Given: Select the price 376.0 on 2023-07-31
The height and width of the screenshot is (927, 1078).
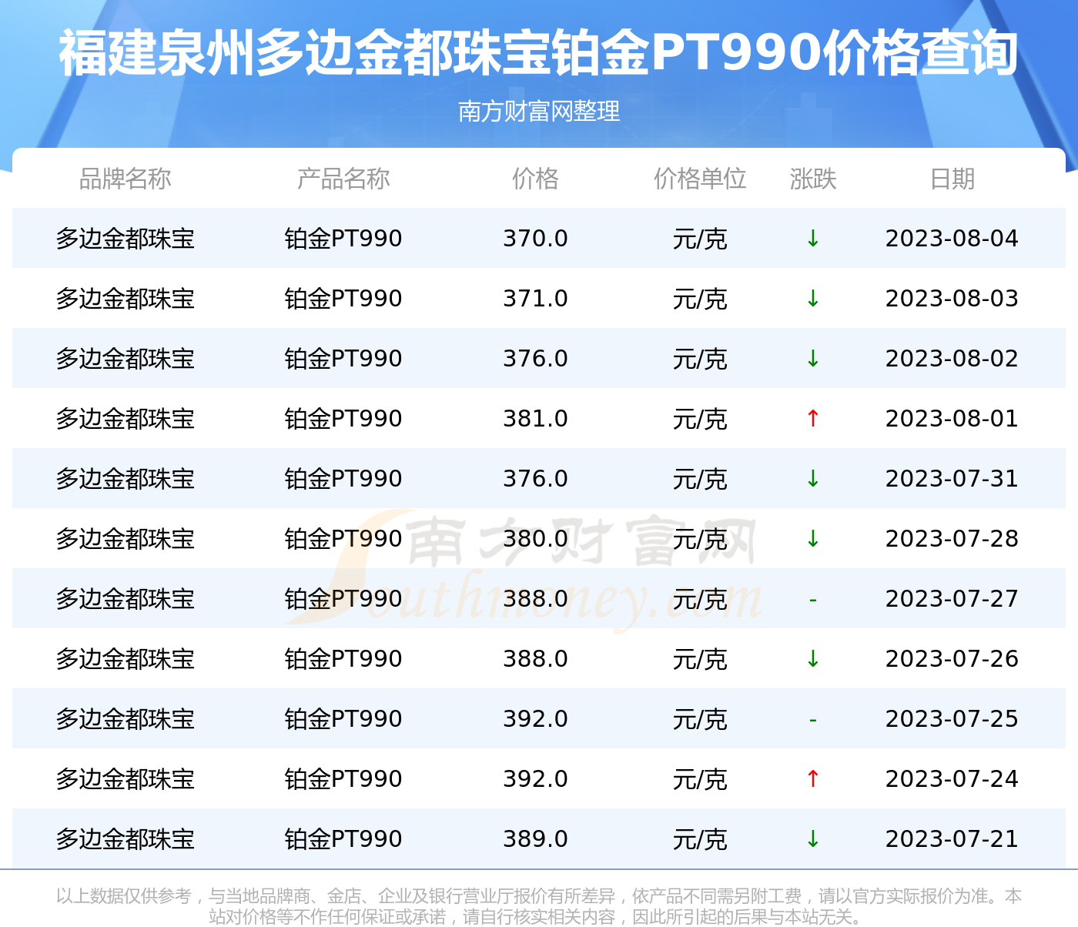Looking at the screenshot, I should point(535,479).
